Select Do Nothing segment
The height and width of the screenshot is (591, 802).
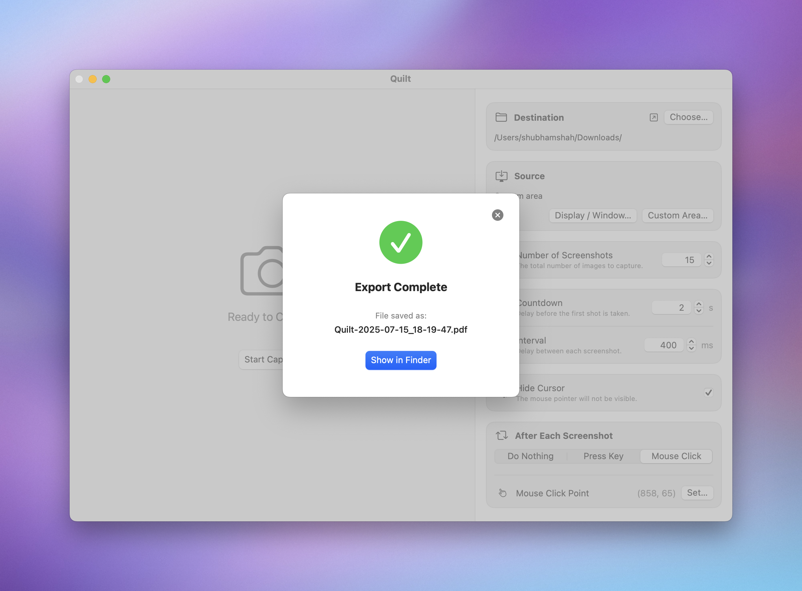530,456
